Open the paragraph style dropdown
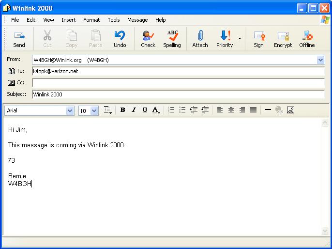The image size is (332, 249). pos(108,110)
